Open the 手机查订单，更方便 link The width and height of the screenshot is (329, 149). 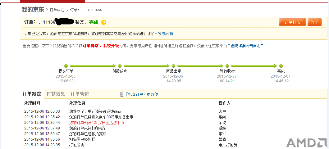pos(141,94)
